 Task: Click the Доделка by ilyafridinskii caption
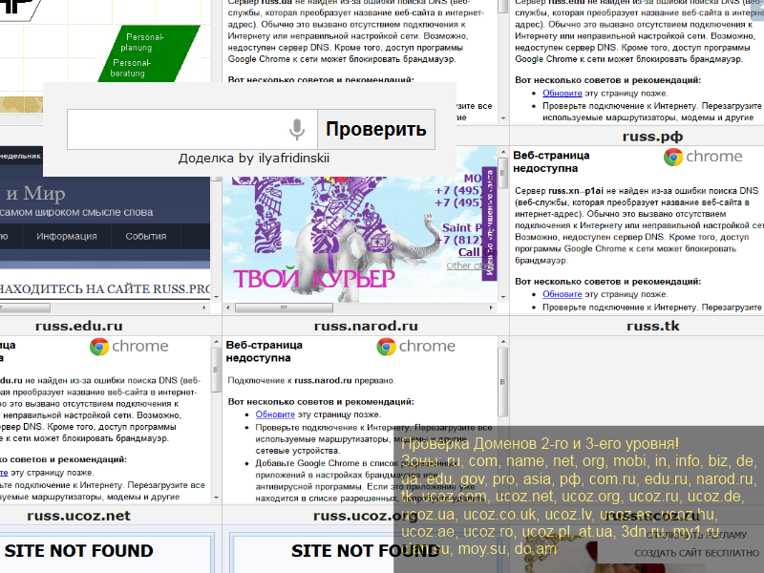254,159
